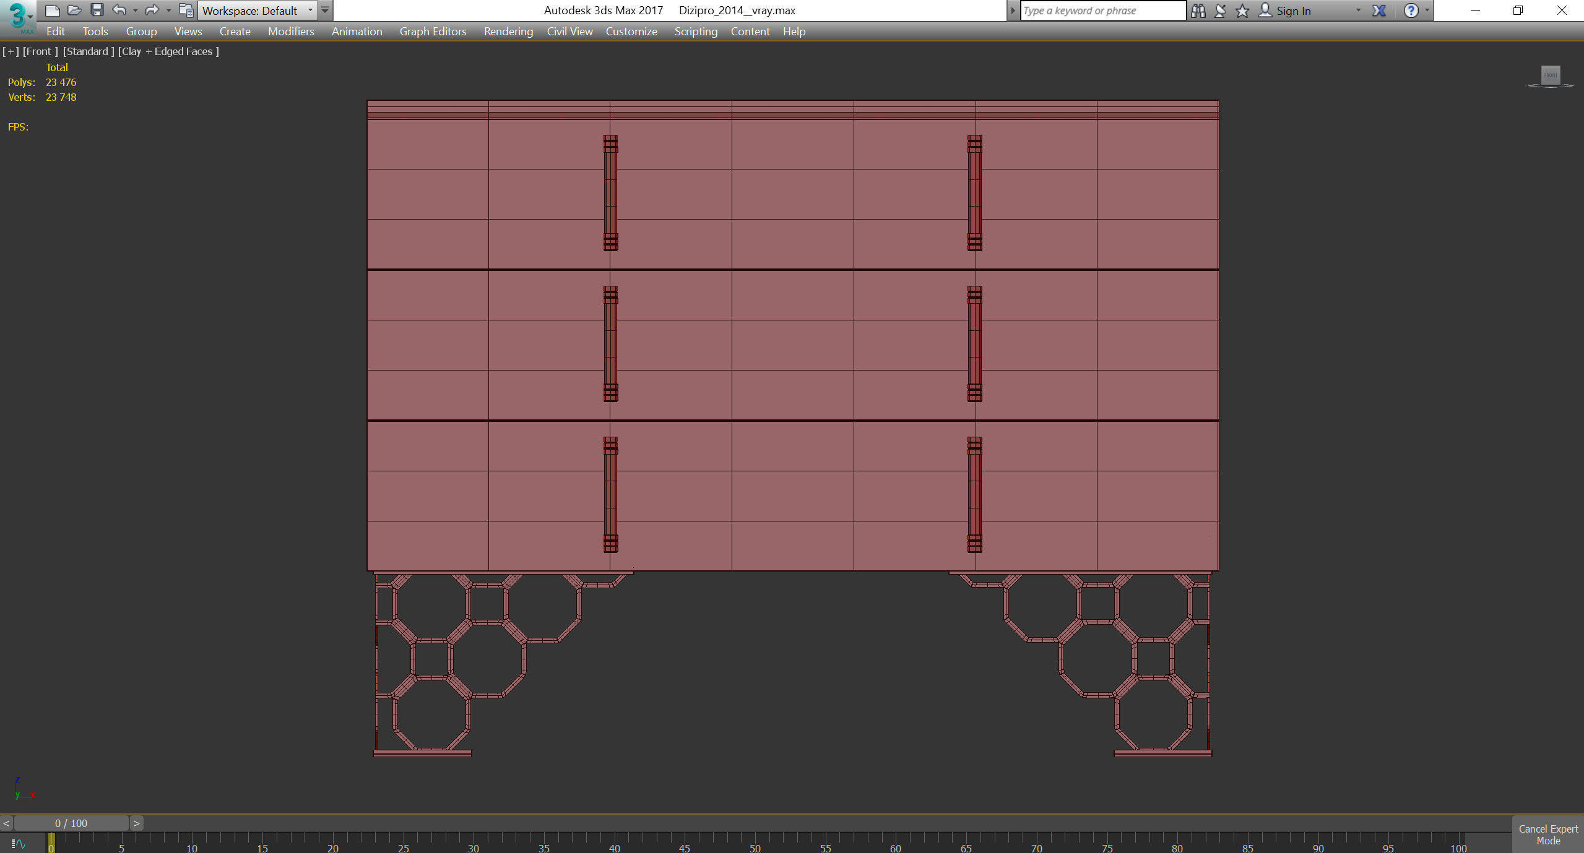Undo the last action

pos(119,10)
